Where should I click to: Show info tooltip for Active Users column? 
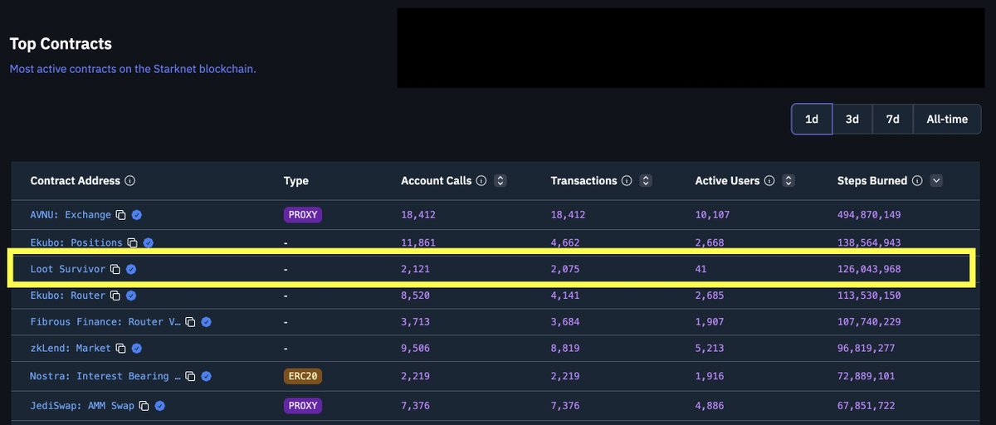point(769,181)
